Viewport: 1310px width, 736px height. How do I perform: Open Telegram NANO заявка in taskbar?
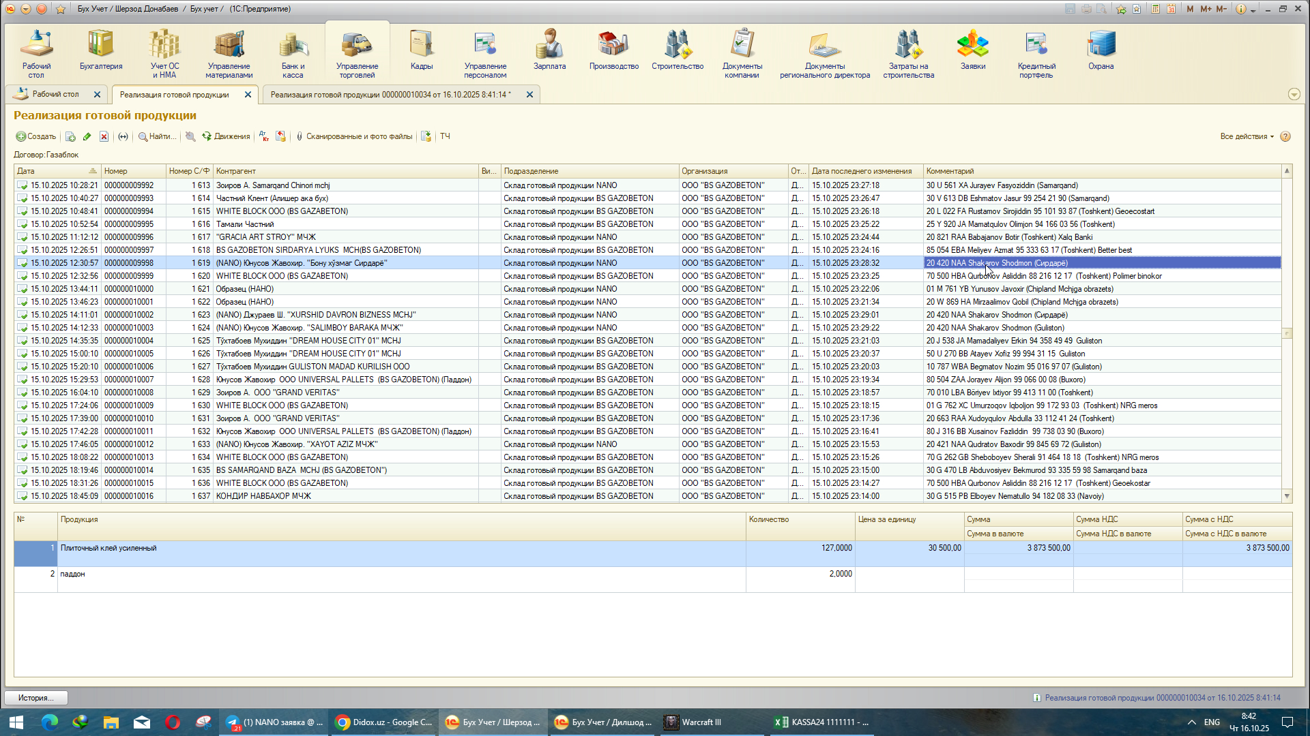coord(274,722)
